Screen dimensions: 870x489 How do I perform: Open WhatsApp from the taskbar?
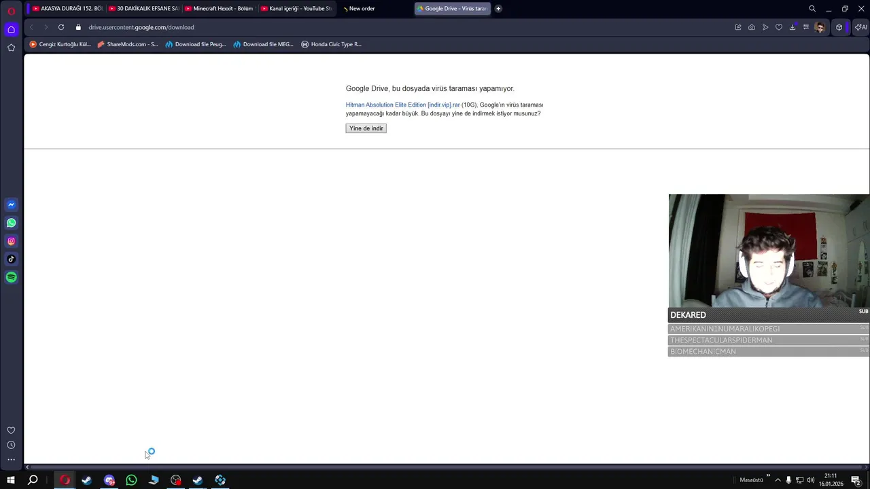(131, 480)
